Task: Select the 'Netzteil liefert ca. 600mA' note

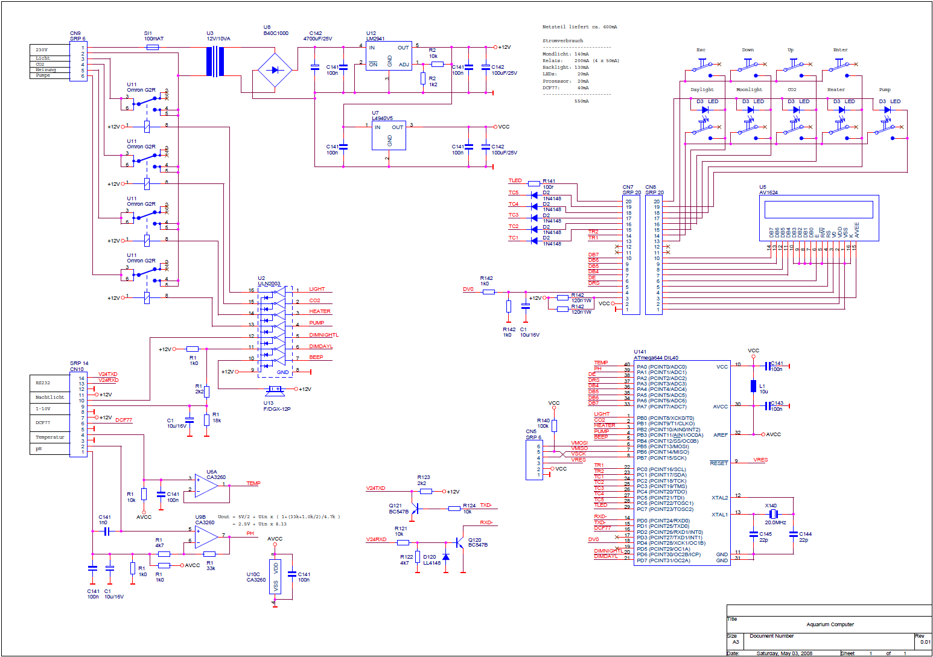Action: click(579, 27)
